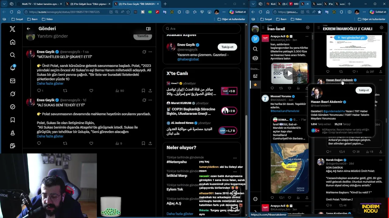This screenshot has width=389, height=218.
Task: Open more menu on Arapça Acil top tweet
Action: tap(307, 36)
